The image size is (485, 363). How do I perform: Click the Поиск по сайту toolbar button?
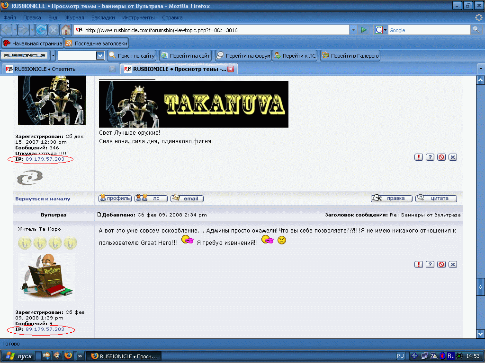click(x=132, y=56)
